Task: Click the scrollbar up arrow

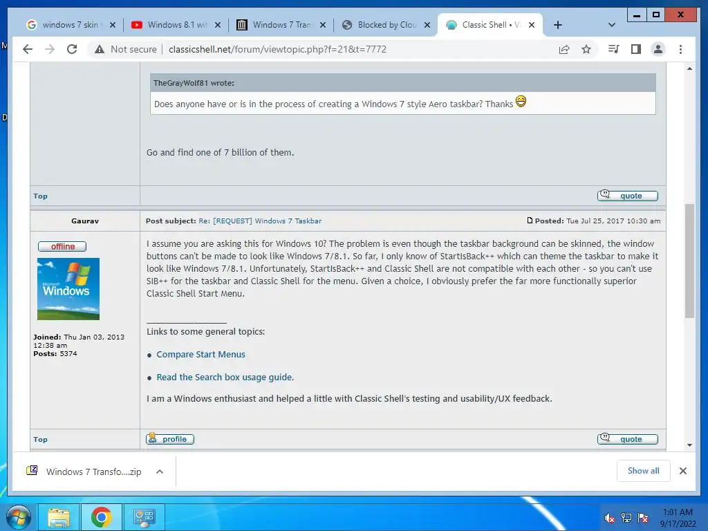Action: pos(689,68)
